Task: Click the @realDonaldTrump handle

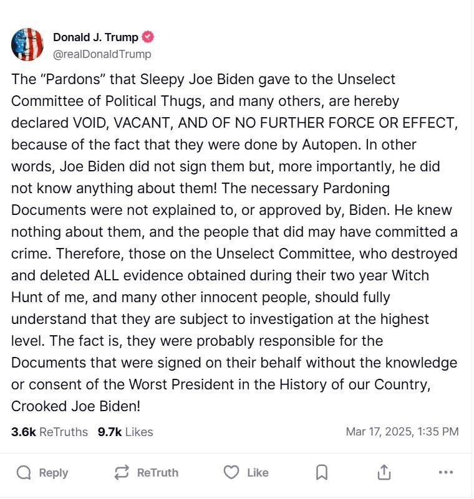Action: (x=102, y=54)
